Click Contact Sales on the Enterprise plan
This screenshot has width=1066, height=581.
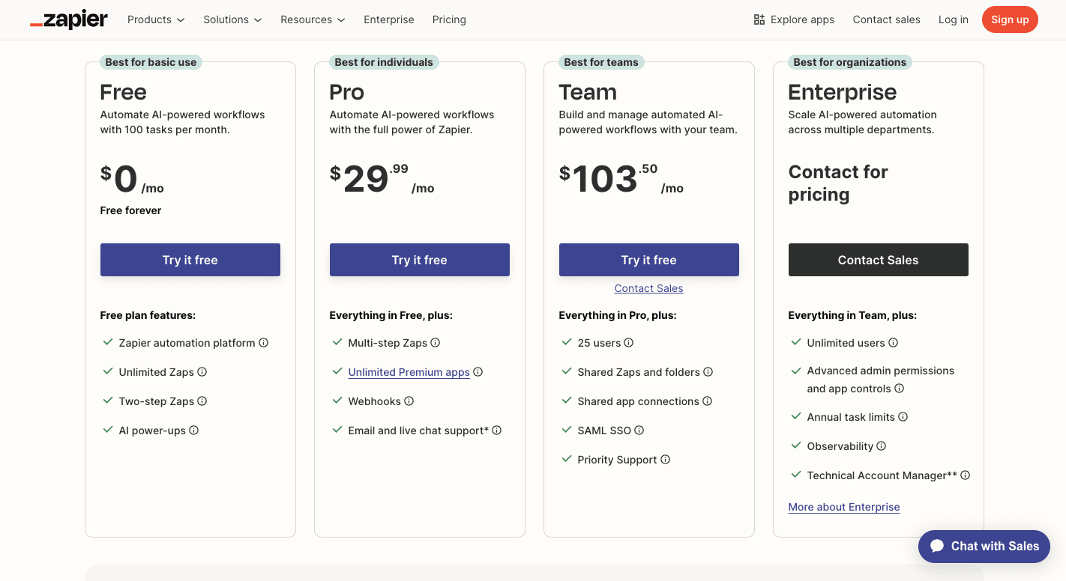(x=878, y=260)
